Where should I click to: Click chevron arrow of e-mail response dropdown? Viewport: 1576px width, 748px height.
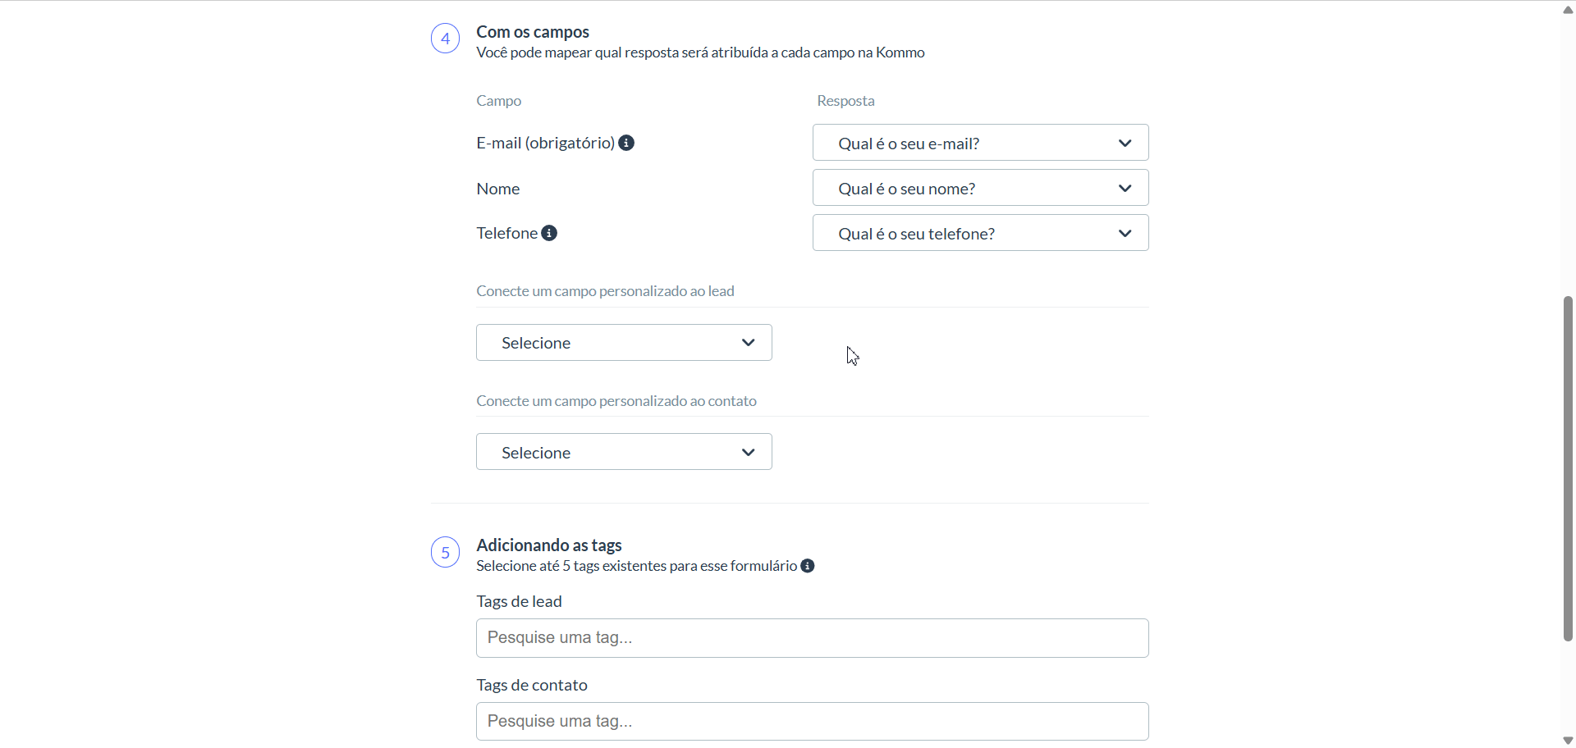pyautogui.click(x=1125, y=143)
